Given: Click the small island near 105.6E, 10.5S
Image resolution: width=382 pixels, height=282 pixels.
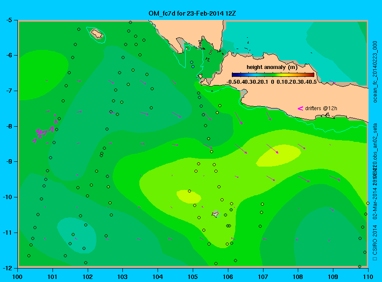Looking at the screenshot, I should tap(215, 214).
